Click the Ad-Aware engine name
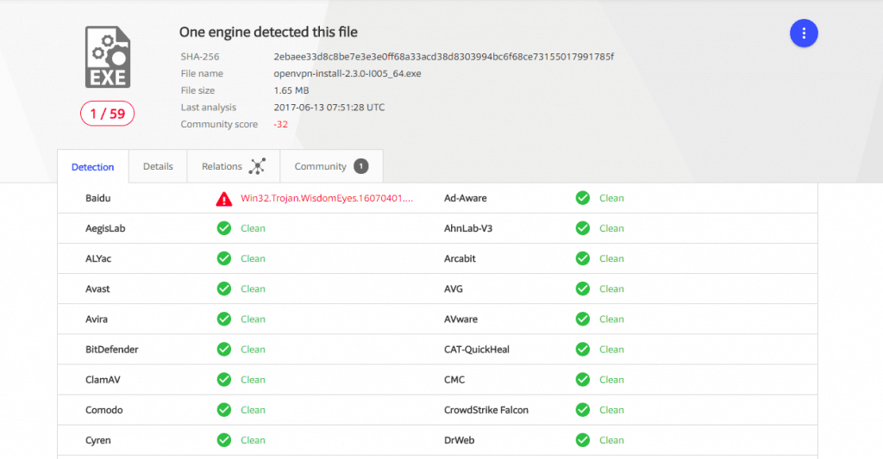The width and height of the screenshot is (883, 459). click(x=466, y=198)
